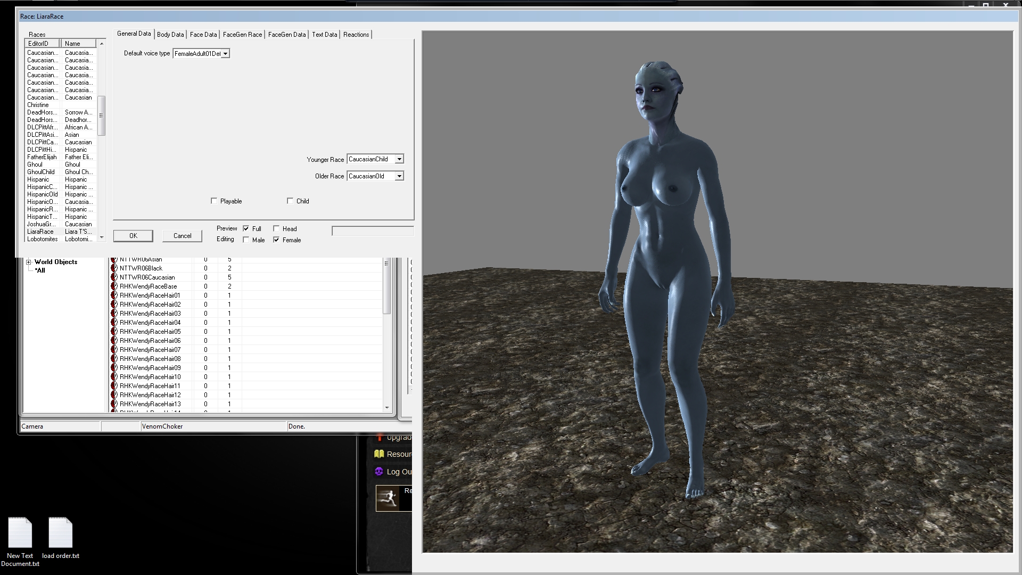Click the OK button
This screenshot has height=575, width=1022.
click(133, 236)
